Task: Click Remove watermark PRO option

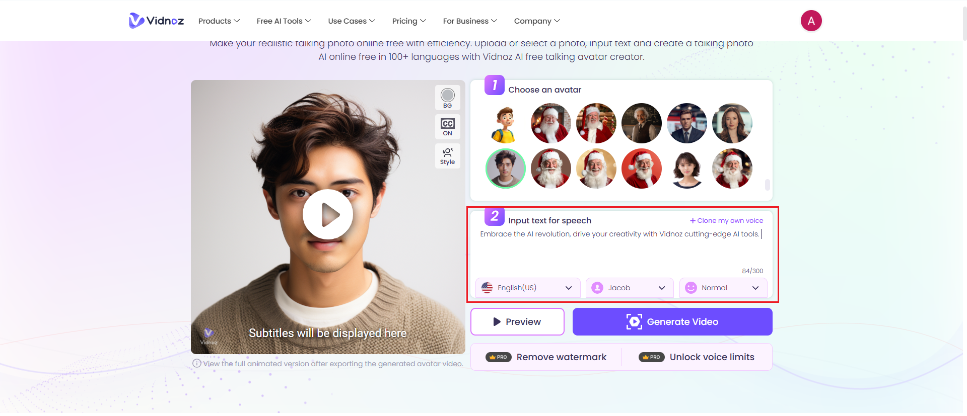Action: (546, 357)
